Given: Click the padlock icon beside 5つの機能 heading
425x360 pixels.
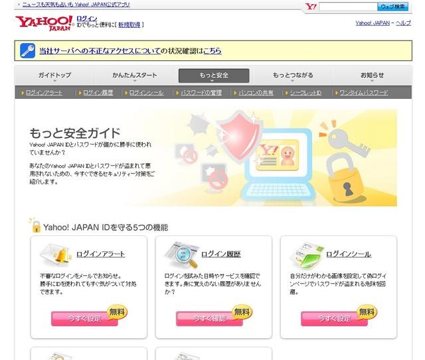Looking at the screenshot, I should [x=35, y=225].
